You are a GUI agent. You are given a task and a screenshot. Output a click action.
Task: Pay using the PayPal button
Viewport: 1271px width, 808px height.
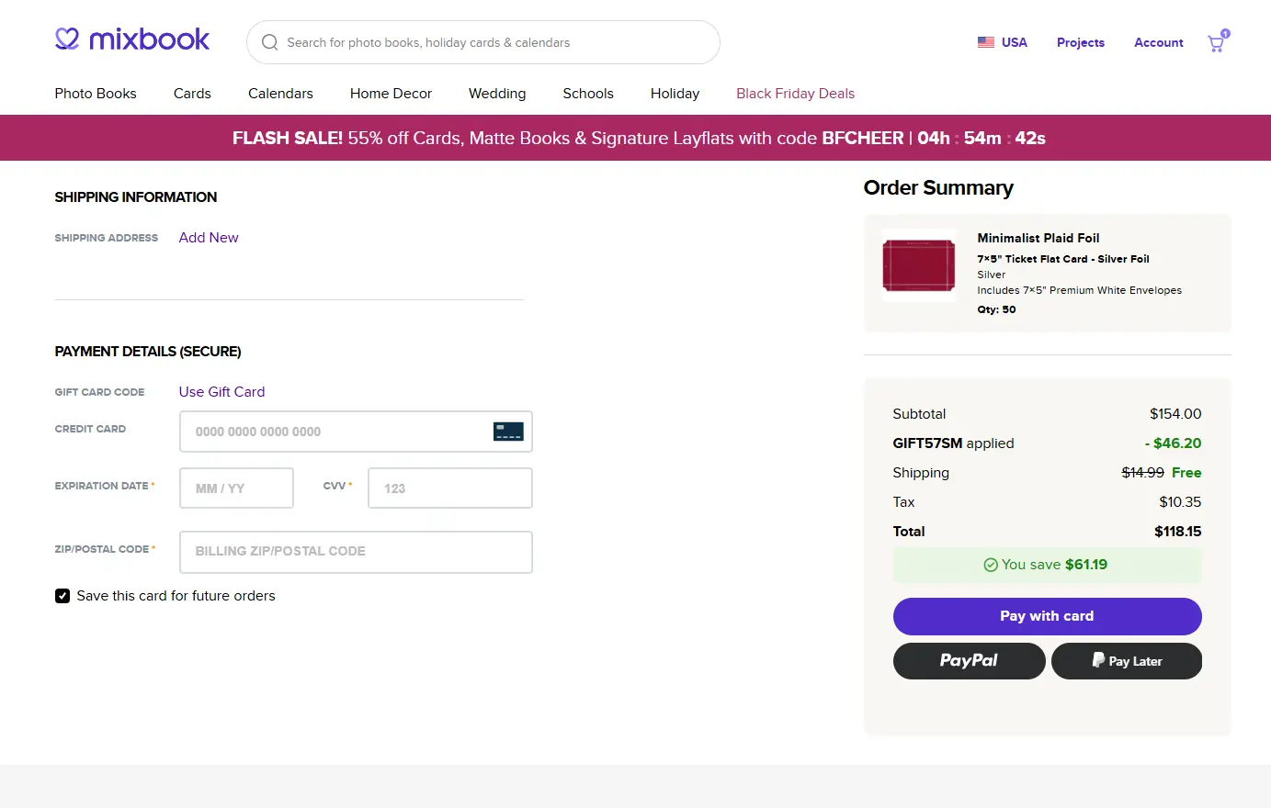[x=969, y=661]
